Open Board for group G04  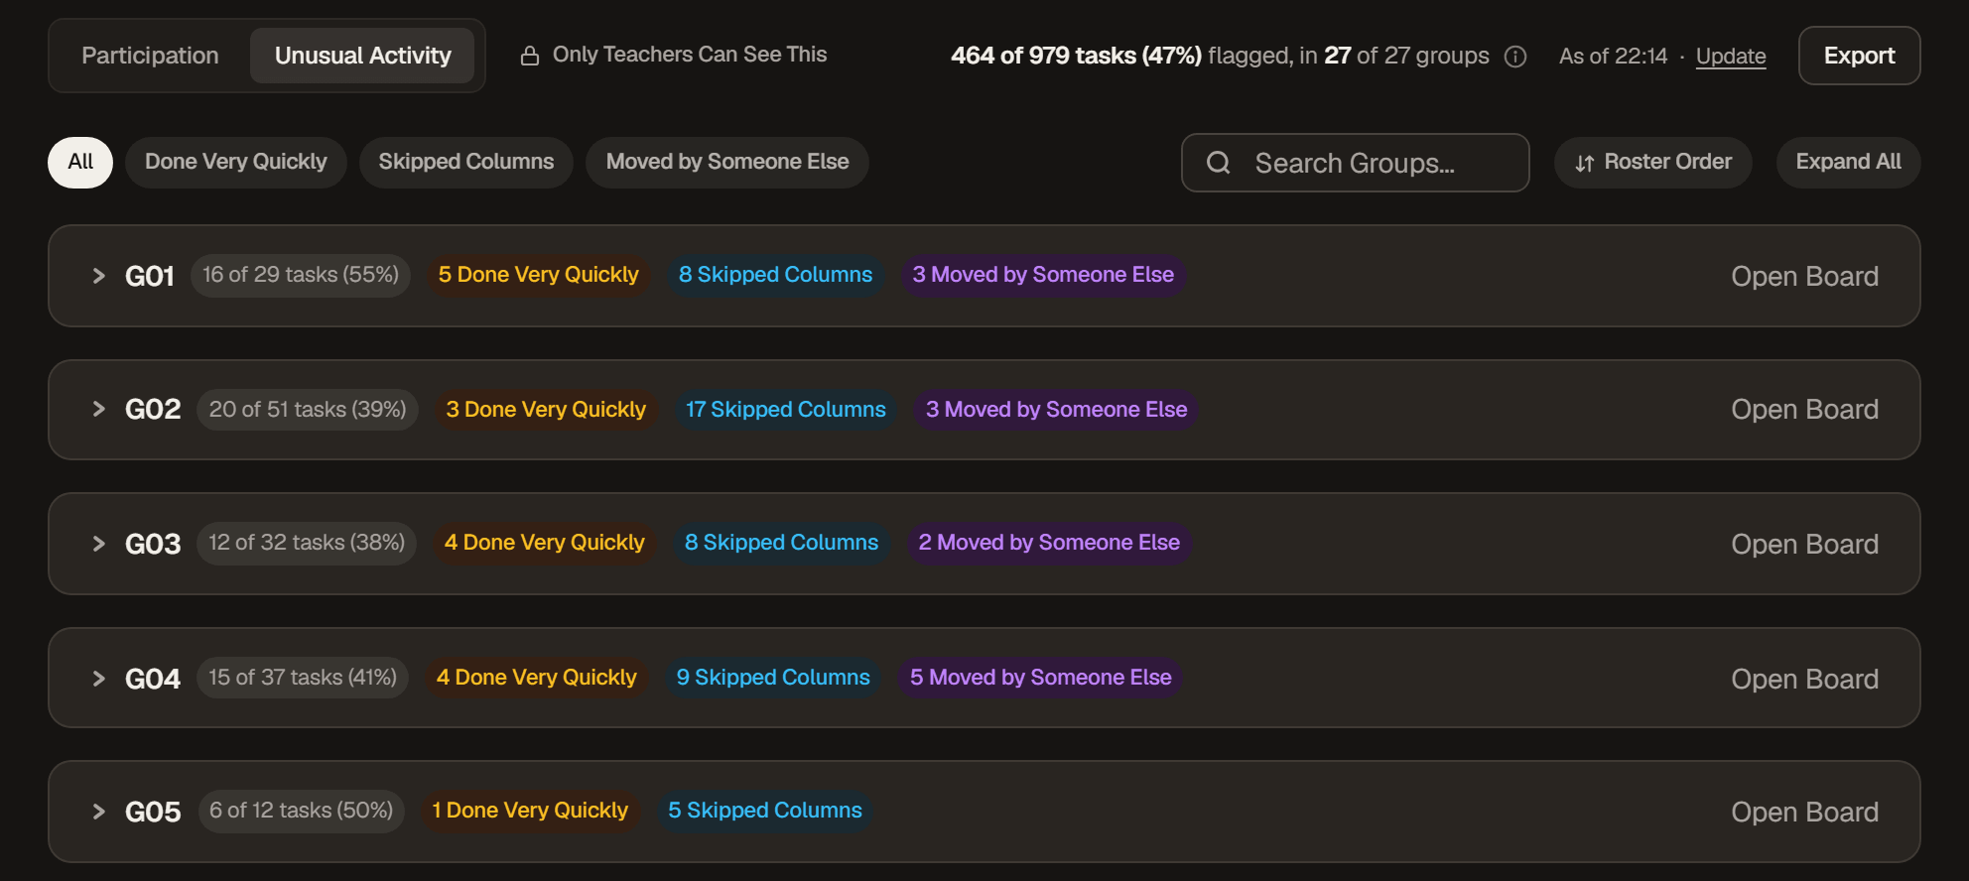click(x=1804, y=679)
